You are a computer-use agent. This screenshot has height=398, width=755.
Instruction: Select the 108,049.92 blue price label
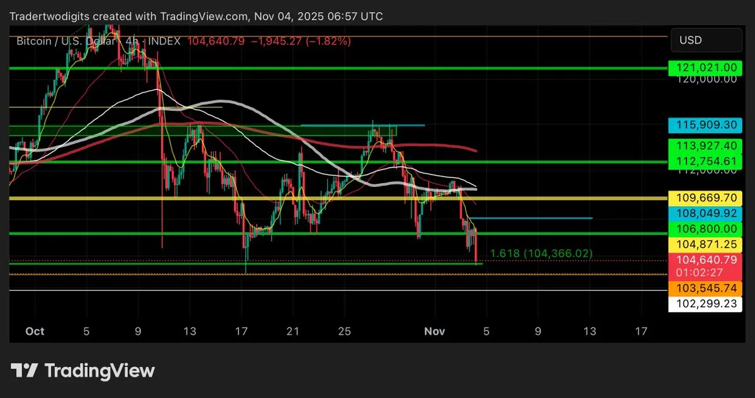point(706,214)
